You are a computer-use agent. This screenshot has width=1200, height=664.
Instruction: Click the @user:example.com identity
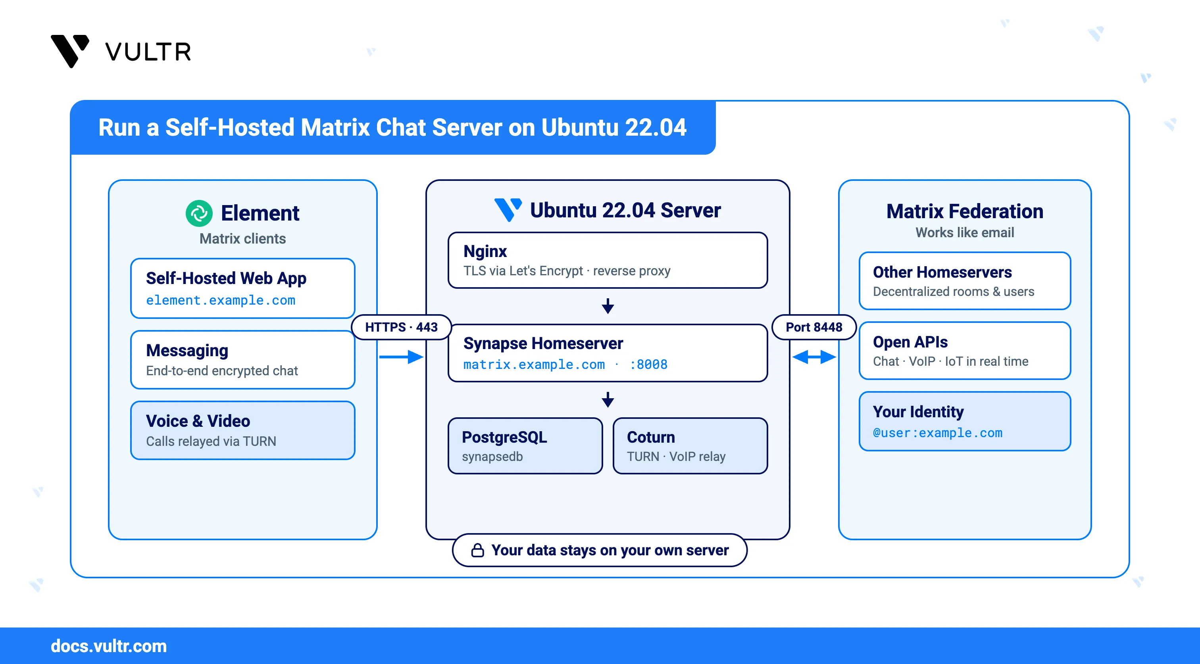937,433
